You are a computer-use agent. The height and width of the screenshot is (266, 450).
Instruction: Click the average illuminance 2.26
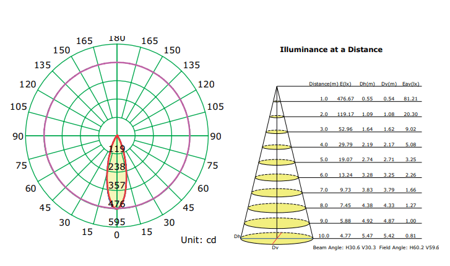click(410, 175)
